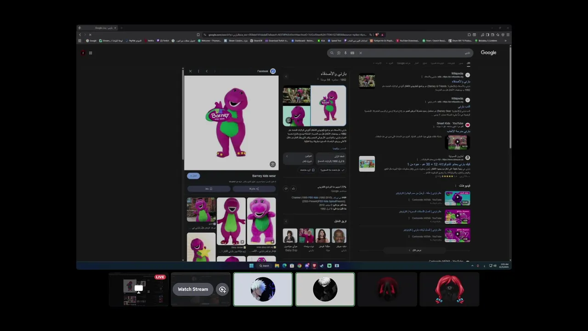Click the save button under Barney kids wear
This screenshot has height=331, width=588.
coord(209,188)
